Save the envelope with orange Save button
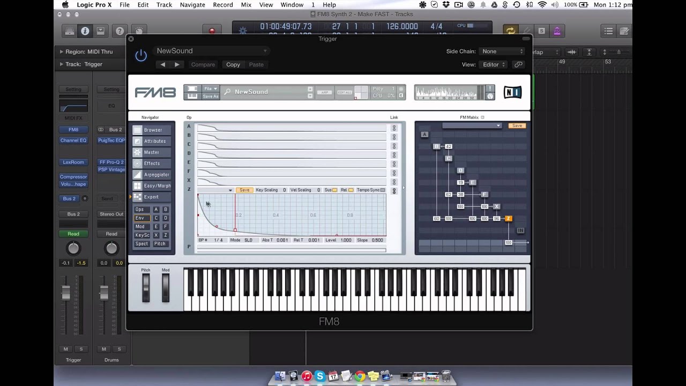 coord(244,190)
